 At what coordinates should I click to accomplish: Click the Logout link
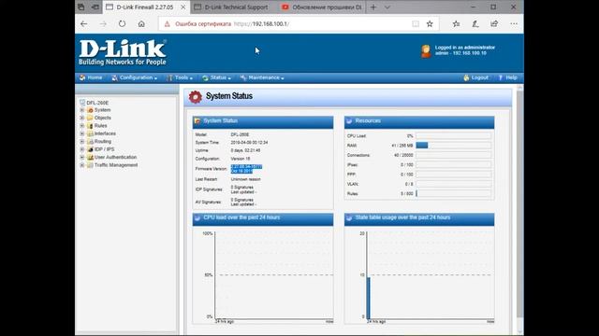476,77
